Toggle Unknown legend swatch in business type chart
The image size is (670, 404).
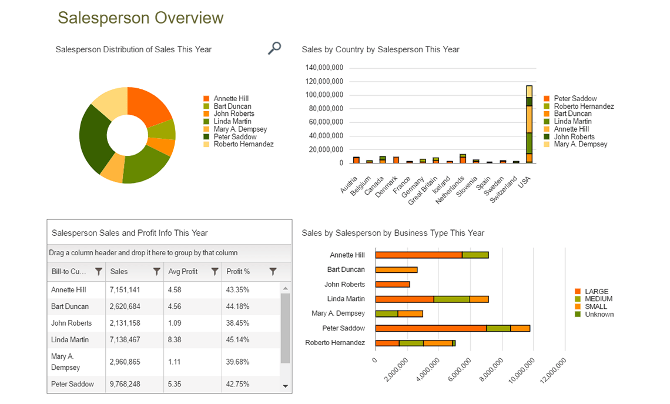click(578, 314)
